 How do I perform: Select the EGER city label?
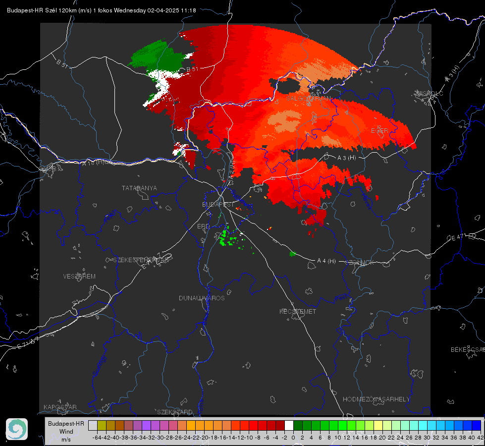coord(379,131)
